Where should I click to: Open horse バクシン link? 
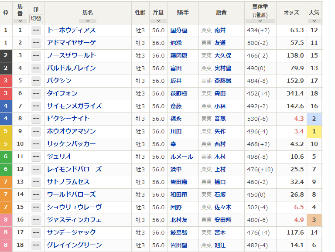pos(59,81)
